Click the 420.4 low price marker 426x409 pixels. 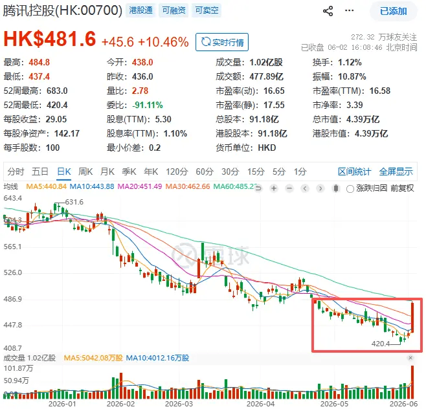click(381, 344)
